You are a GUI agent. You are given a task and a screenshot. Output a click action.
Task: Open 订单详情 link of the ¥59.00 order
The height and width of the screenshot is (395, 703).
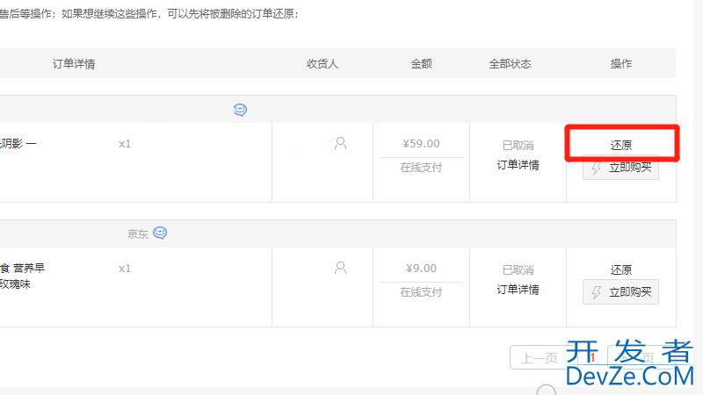point(518,165)
